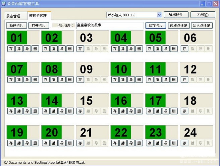The image size is (220, 166).
Task: Click the 打开卡片 button
Action: pyautogui.click(x=39, y=26)
